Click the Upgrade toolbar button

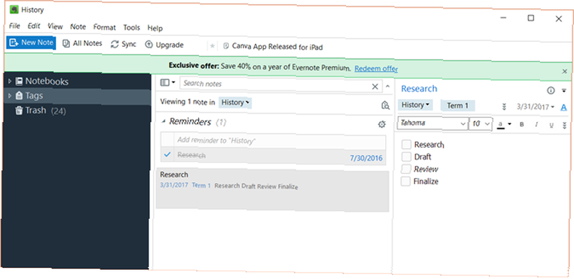(x=164, y=45)
